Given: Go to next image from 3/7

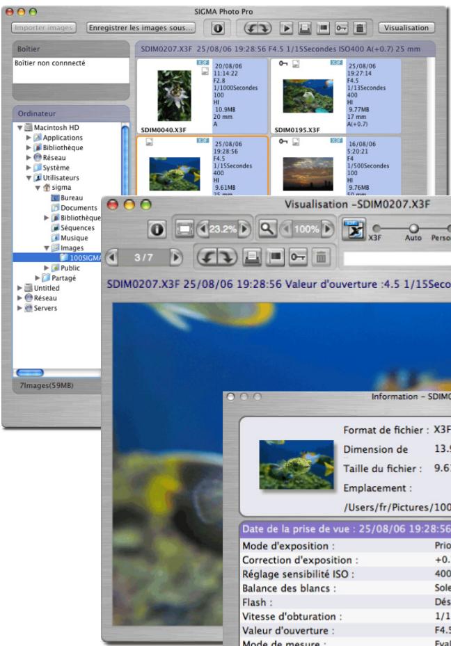Looking at the screenshot, I should tap(176, 257).
